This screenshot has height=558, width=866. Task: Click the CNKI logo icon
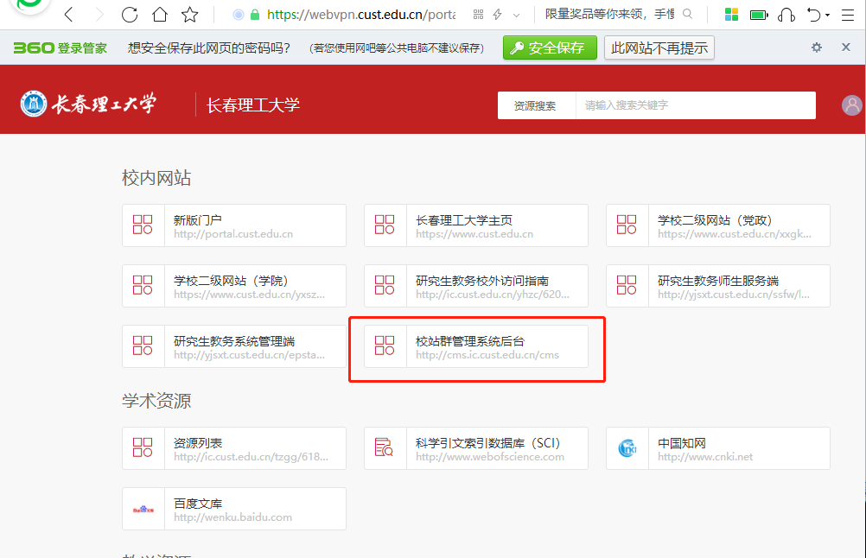627,448
